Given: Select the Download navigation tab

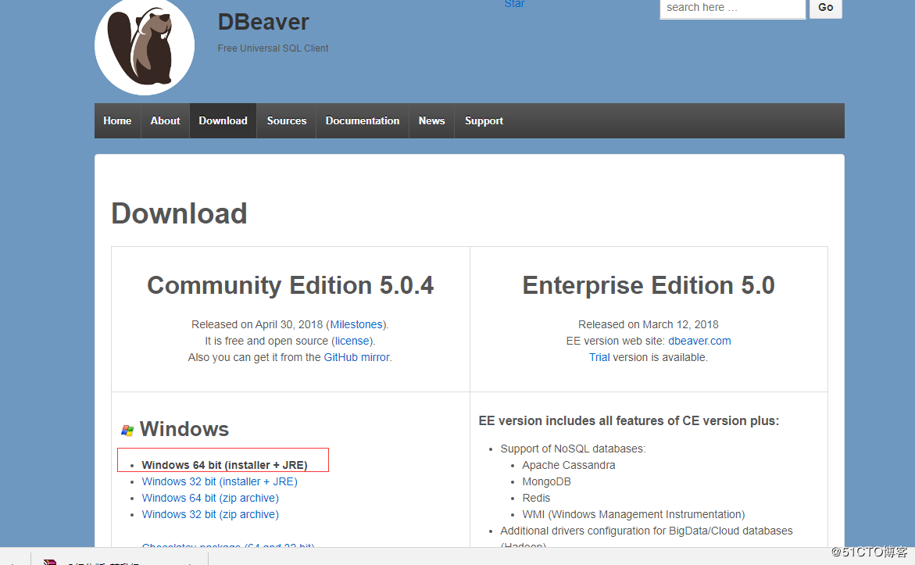Looking at the screenshot, I should coord(223,121).
